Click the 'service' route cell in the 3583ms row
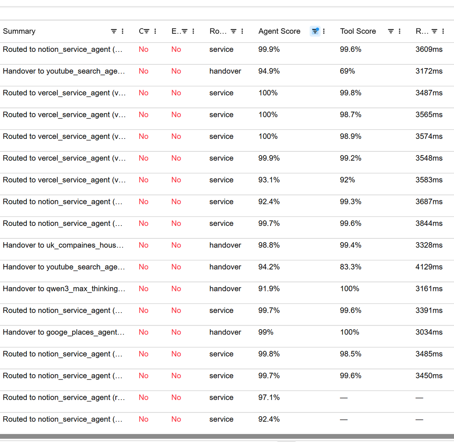The image size is (454, 442). tap(221, 180)
